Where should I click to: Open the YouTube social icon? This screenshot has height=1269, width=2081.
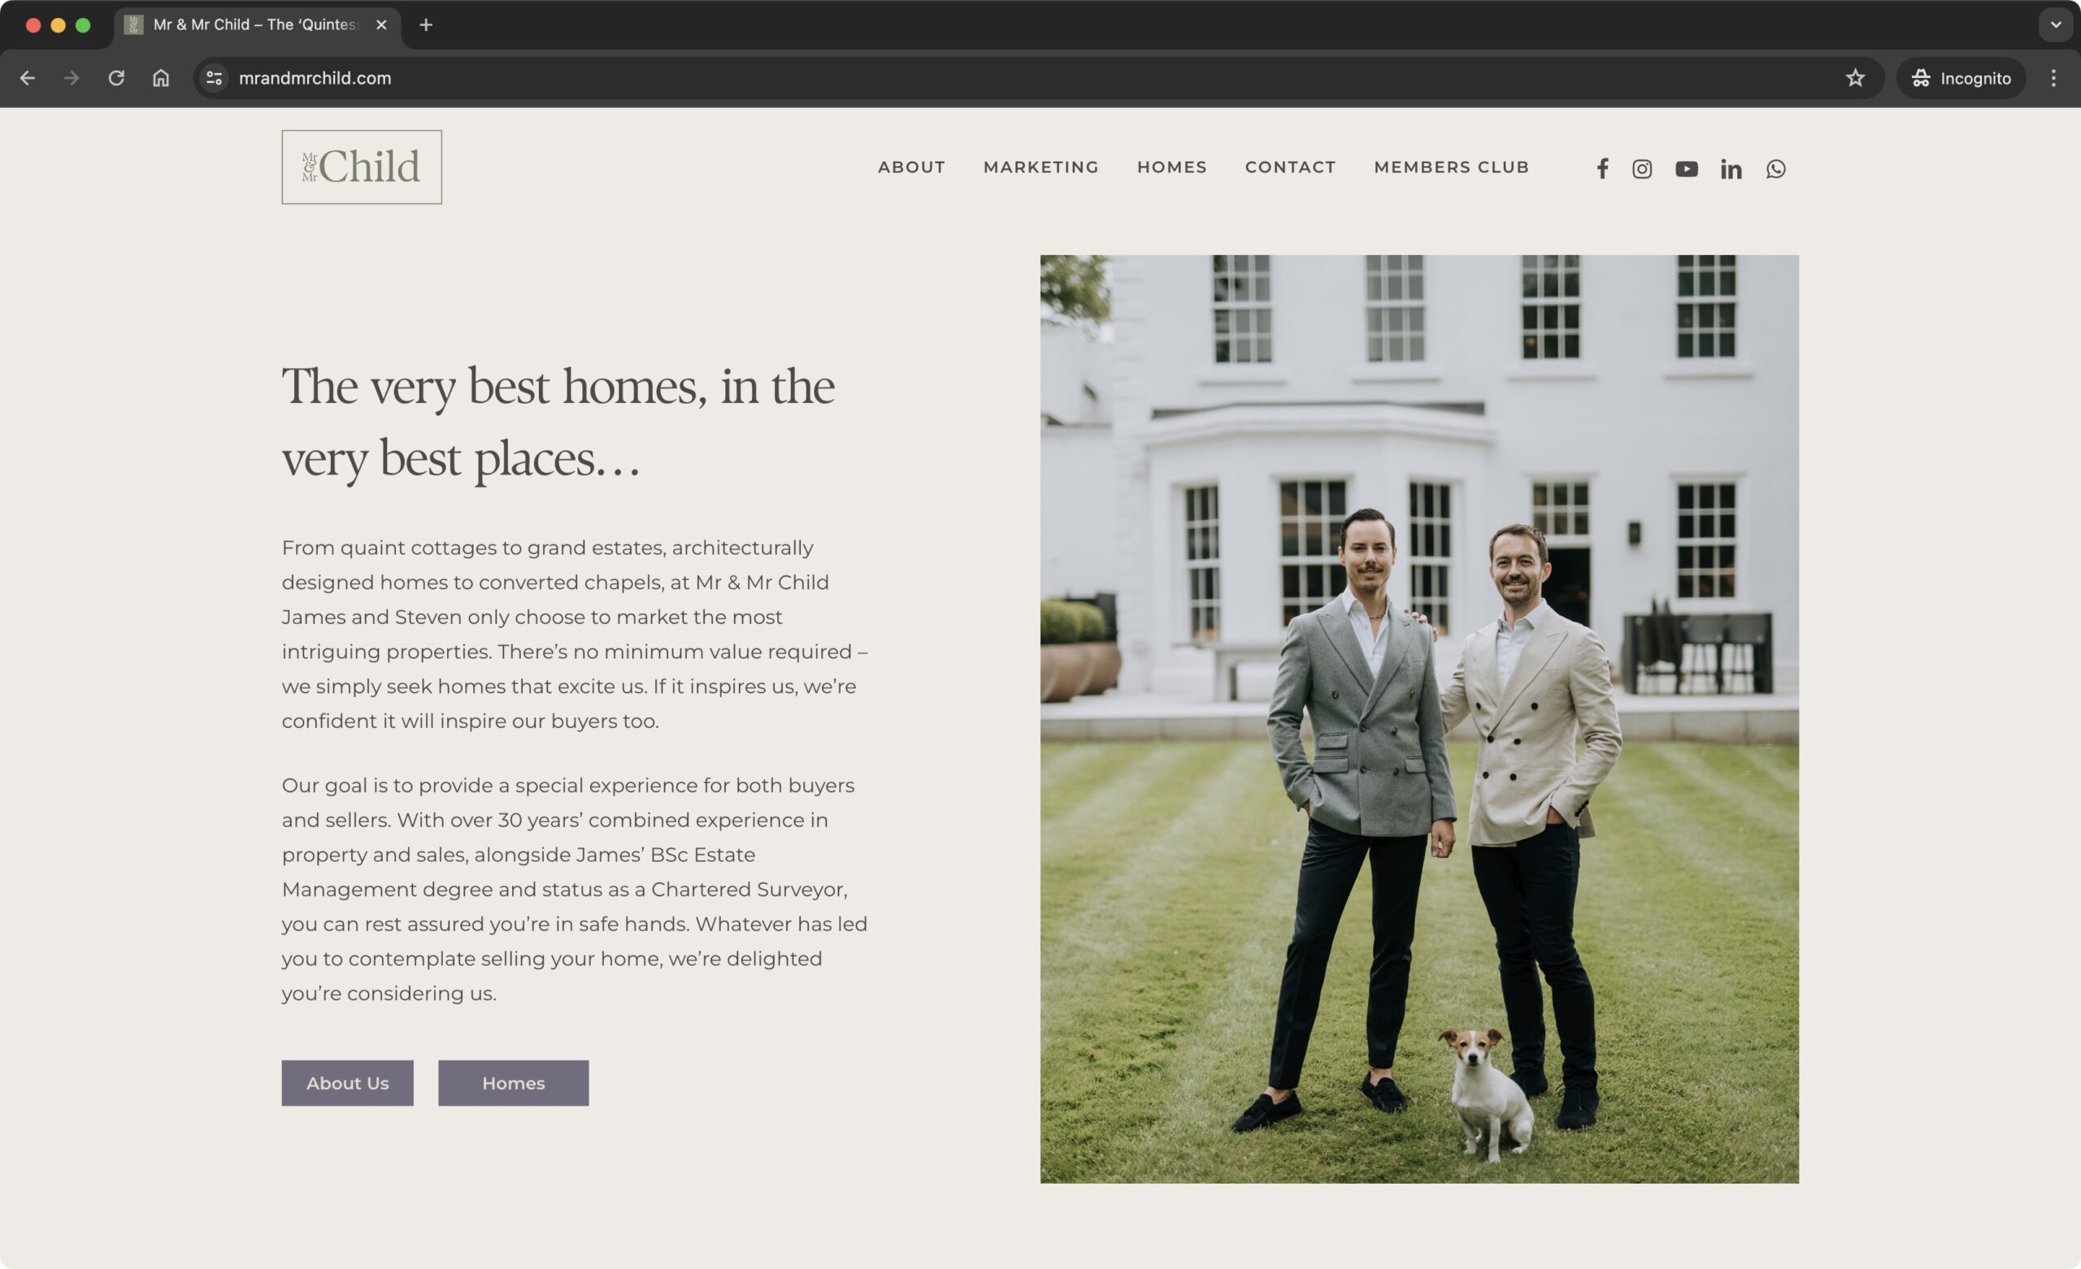pyautogui.click(x=1687, y=169)
